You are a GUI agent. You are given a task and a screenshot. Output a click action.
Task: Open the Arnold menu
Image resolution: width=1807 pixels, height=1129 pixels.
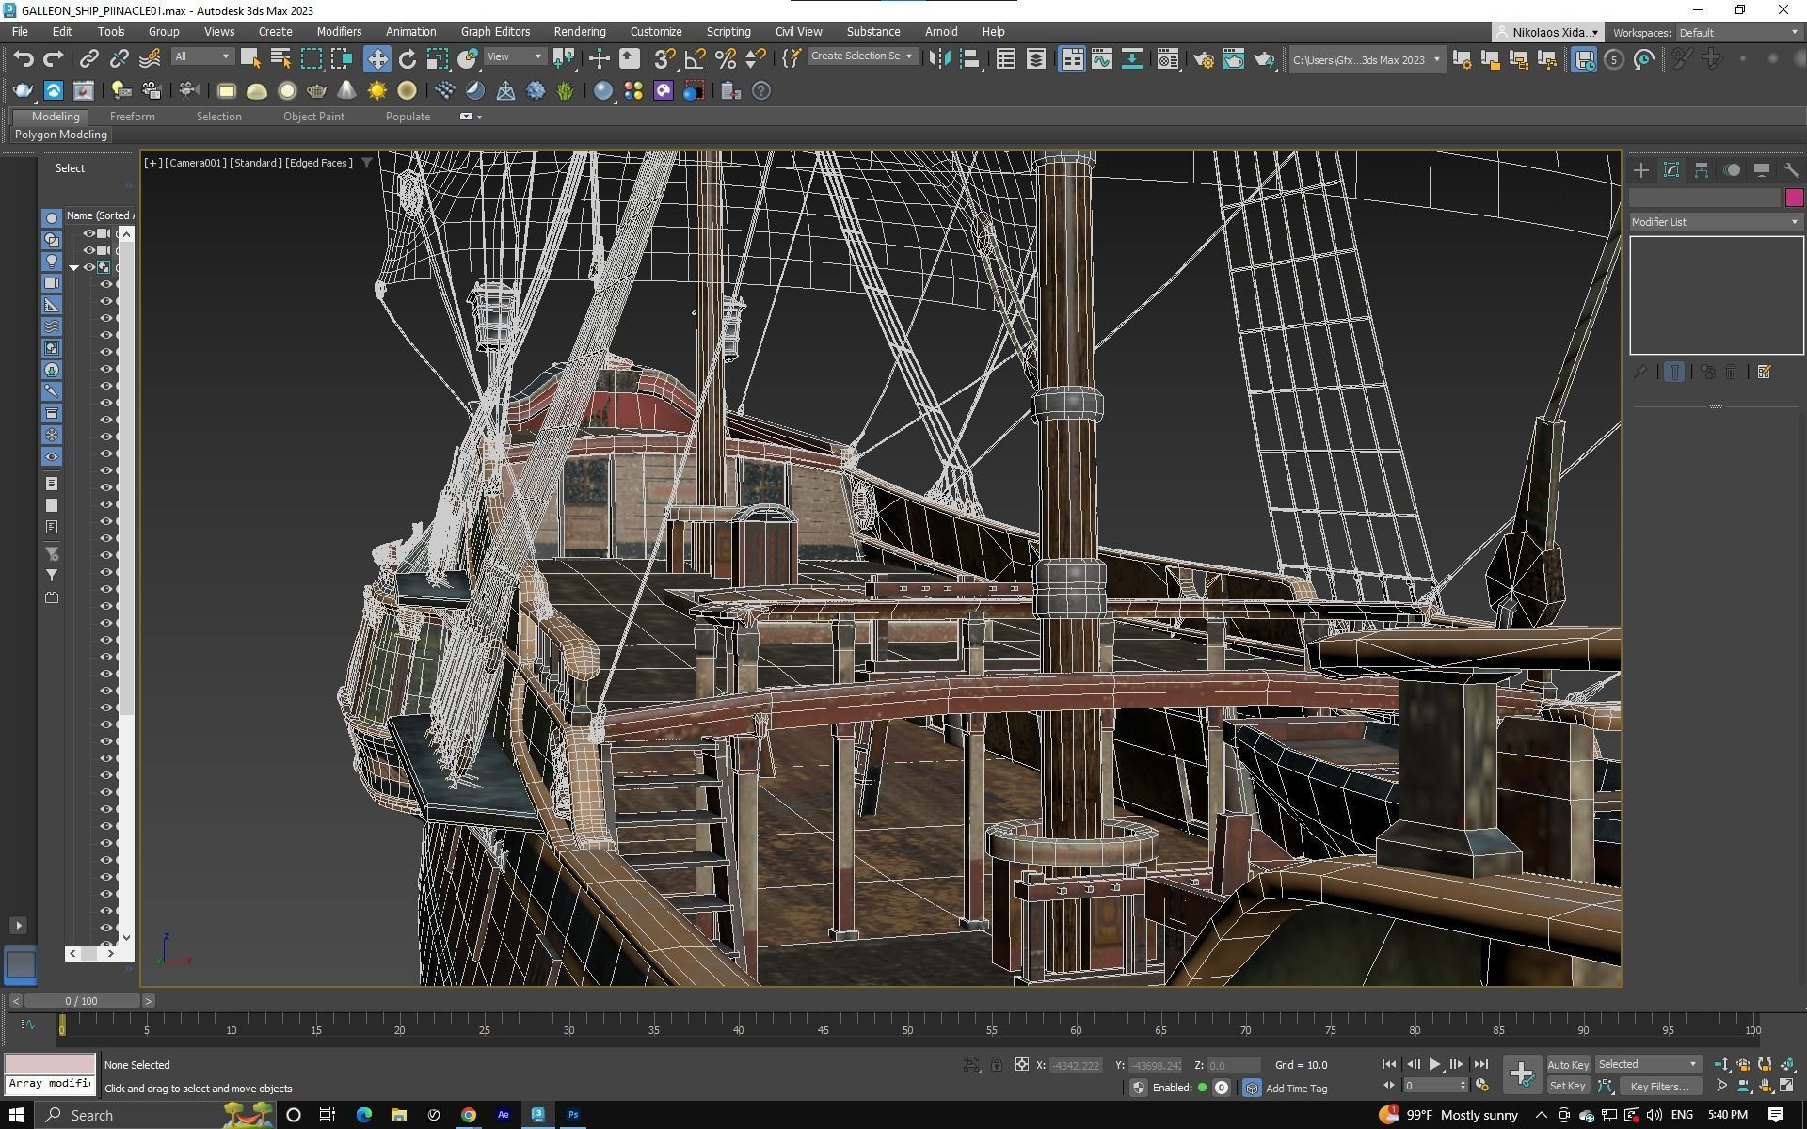click(941, 32)
